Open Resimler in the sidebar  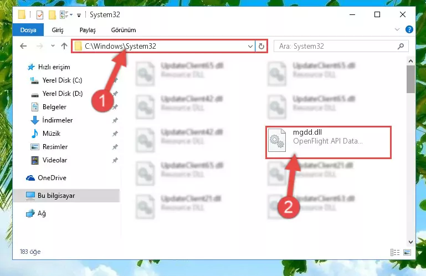tap(55, 147)
